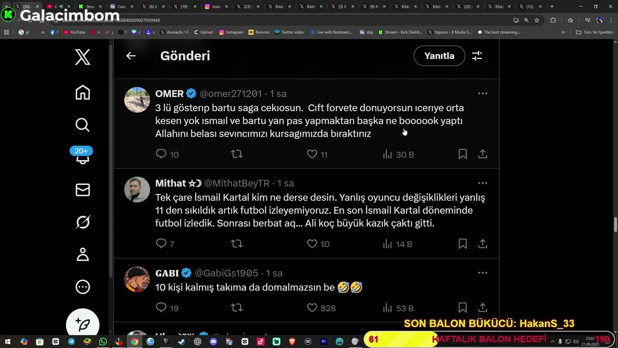618x348 pixels.
Task: Bookmark the OMER reply
Action: click(x=463, y=154)
